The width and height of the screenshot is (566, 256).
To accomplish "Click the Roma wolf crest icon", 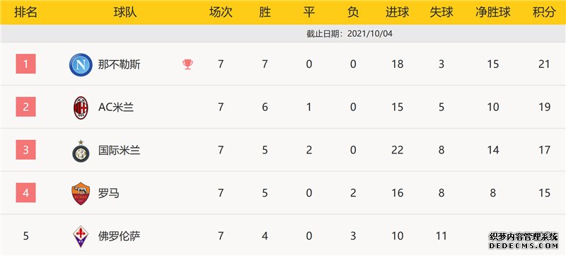I will 81,194.
